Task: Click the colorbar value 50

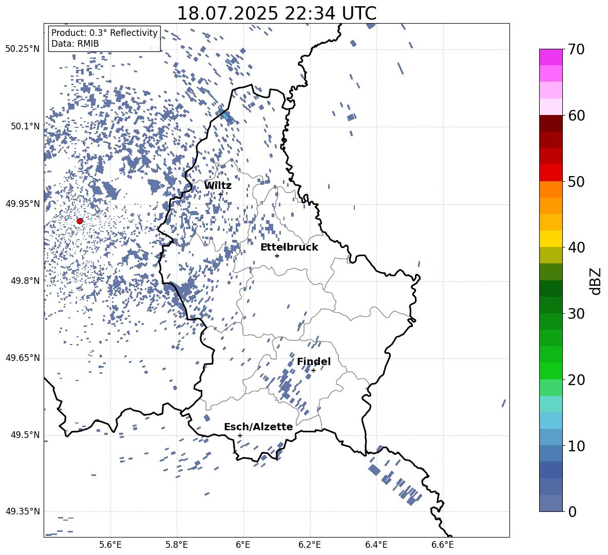Action: (x=576, y=182)
